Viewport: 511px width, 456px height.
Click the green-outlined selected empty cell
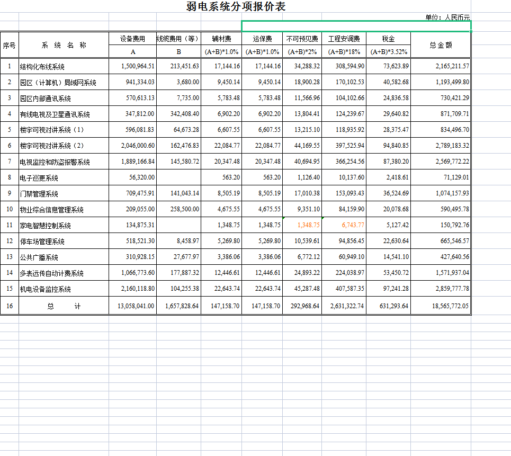[x=356, y=26]
